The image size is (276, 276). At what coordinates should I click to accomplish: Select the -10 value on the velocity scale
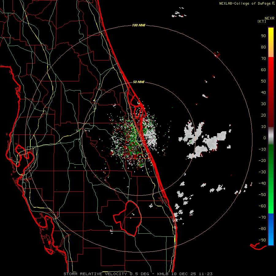[262, 149]
